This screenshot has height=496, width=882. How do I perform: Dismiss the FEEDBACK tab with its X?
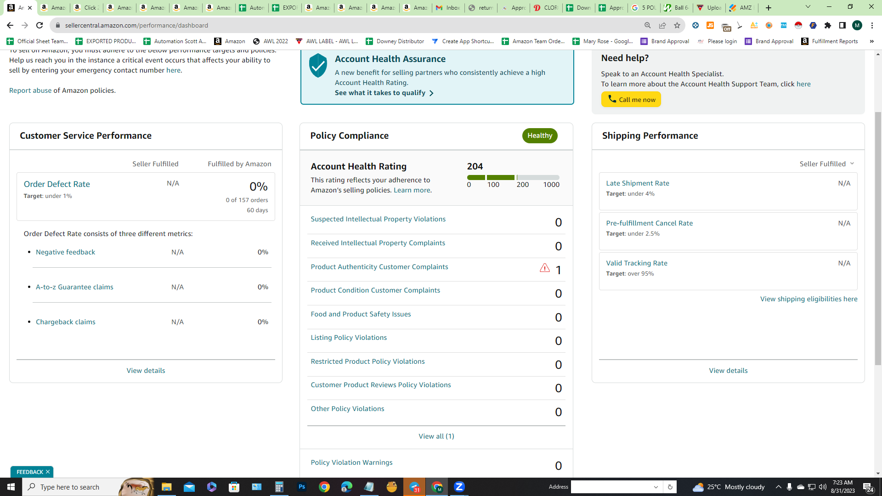pyautogui.click(x=48, y=472)
